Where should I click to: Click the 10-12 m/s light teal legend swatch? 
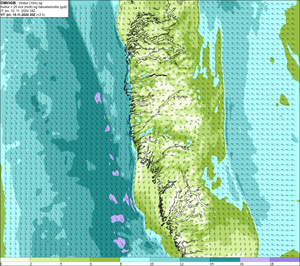click(165, 260)
